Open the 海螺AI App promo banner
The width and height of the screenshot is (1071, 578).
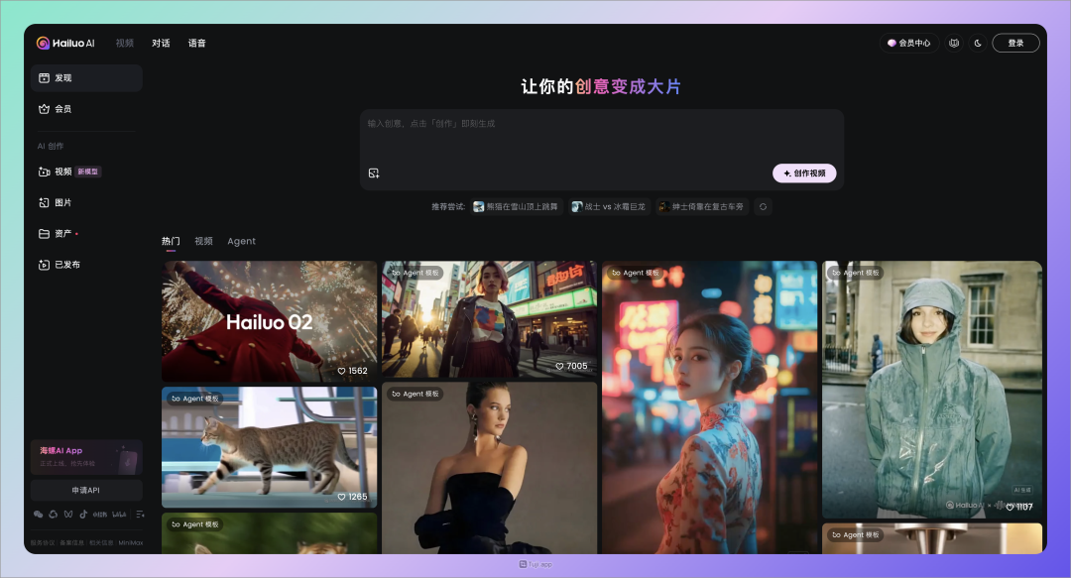86,457
